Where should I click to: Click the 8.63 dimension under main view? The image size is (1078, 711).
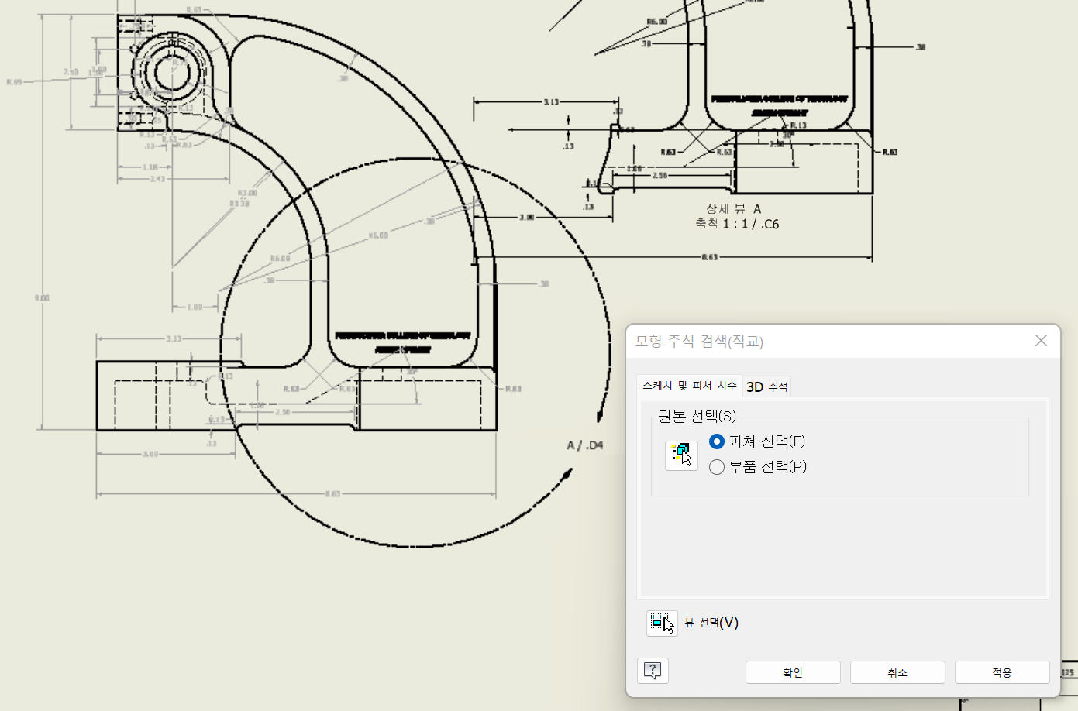(332, 494)
